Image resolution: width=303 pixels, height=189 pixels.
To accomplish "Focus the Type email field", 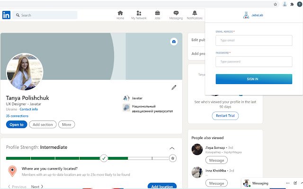I will pyautogui.click(x=254, y=40).
